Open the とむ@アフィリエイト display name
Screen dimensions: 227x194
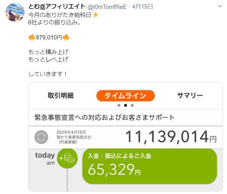click(57, 6)
